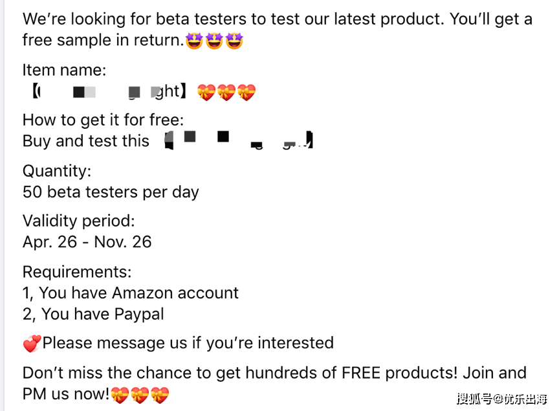Click the "Item name:" label

(x=64, y=70)
